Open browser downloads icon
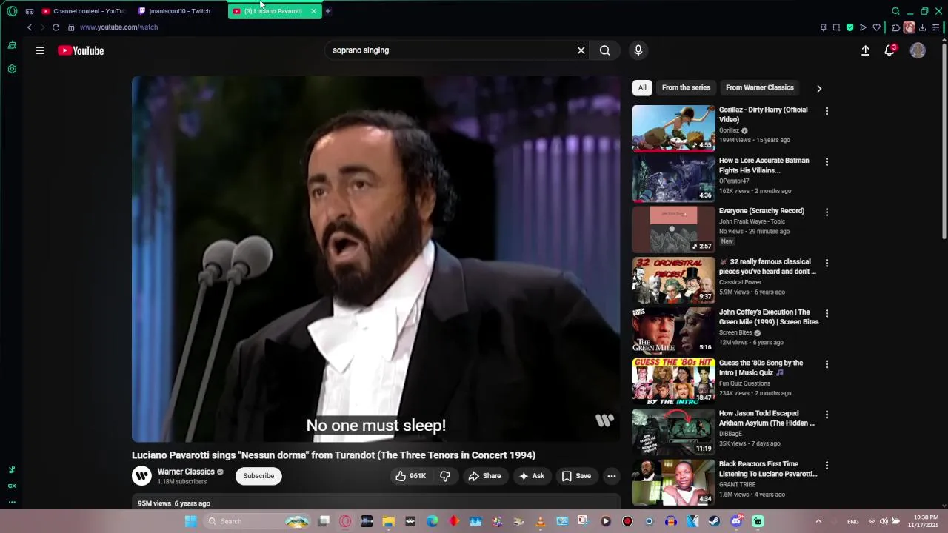Image resolution: width=948 pixels, height=533 pixels. pos(923,27)
